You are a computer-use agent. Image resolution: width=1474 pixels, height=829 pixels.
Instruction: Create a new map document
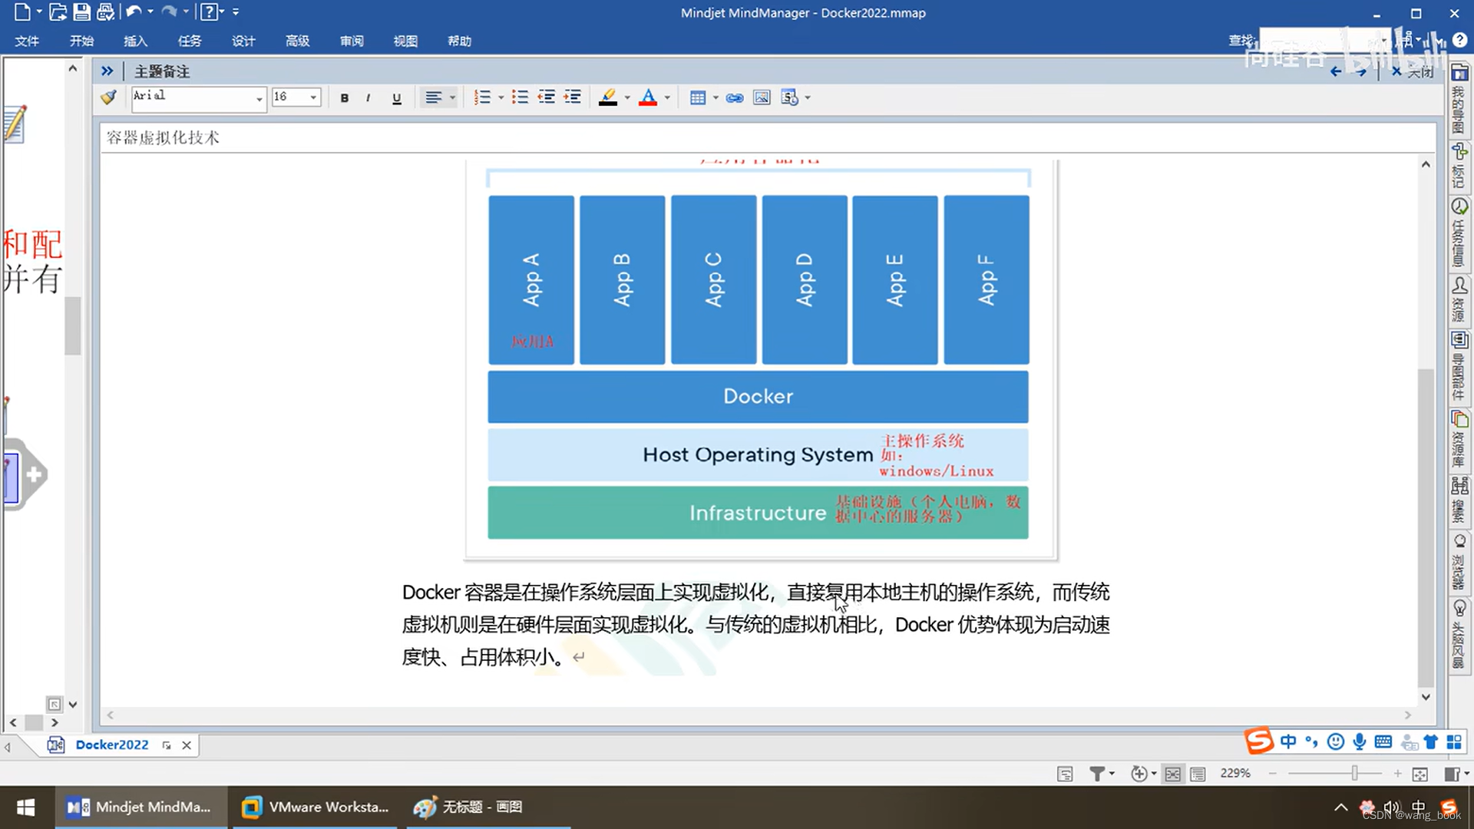pyautogui.click(x=22, y=12)
